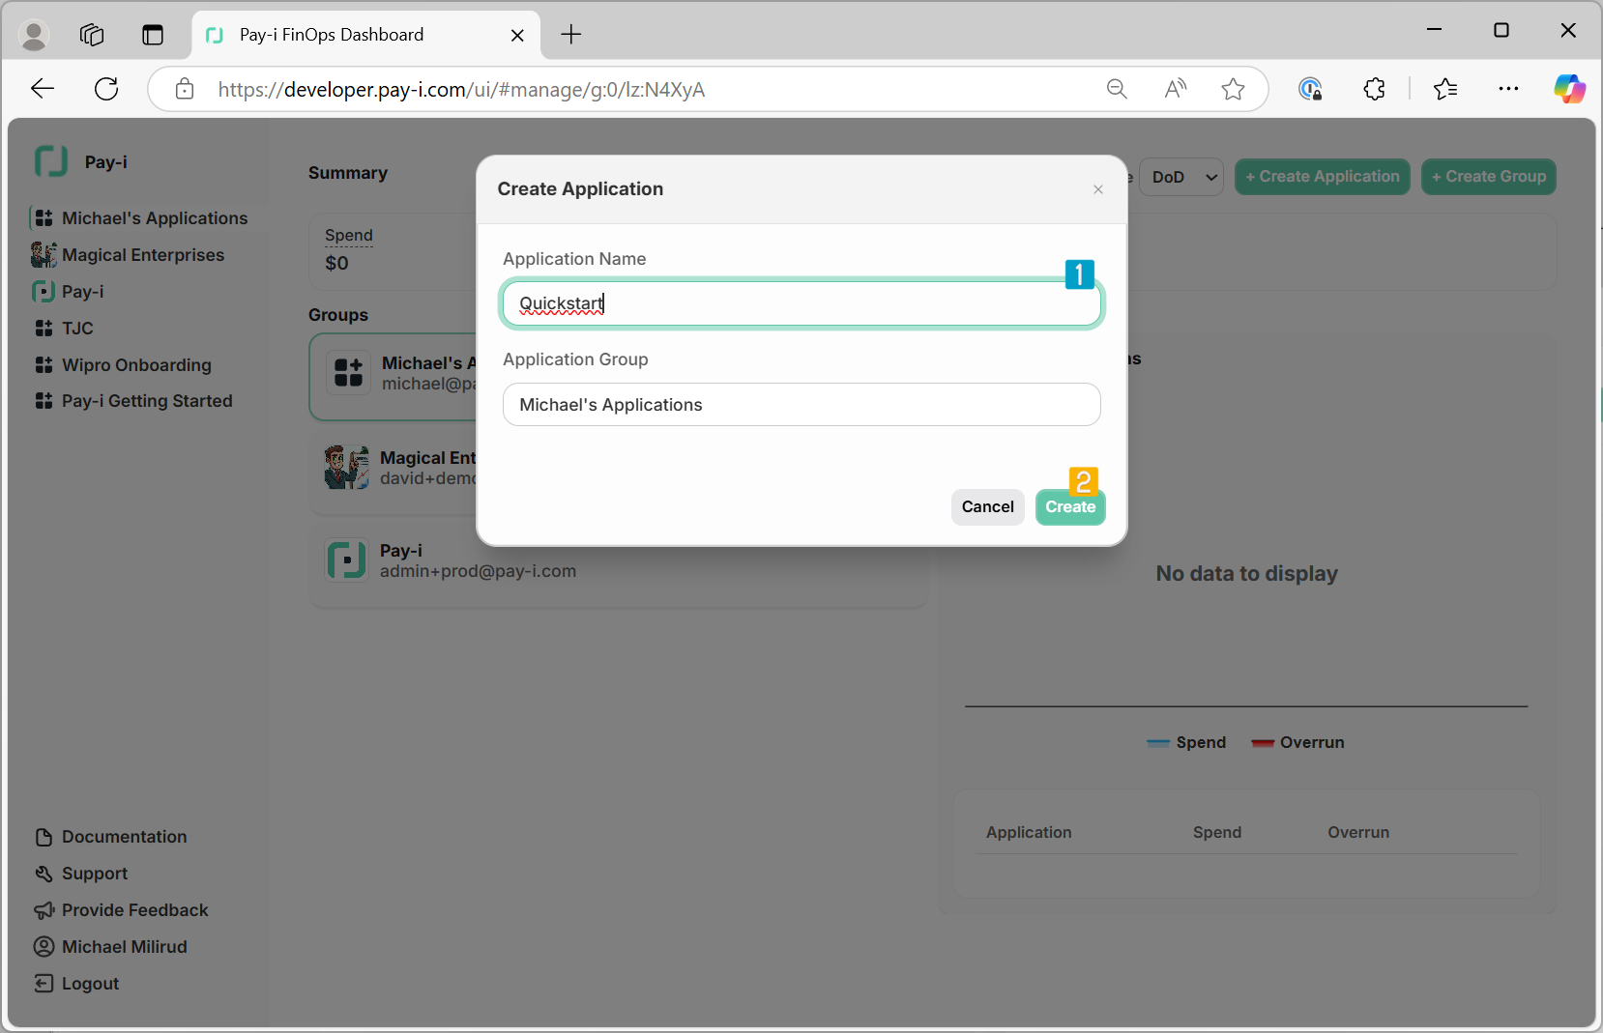The height and width of the screenshot is (1033, 1603).
Task: Open the zoom magnifier icon
Action: click(1117, 90)
